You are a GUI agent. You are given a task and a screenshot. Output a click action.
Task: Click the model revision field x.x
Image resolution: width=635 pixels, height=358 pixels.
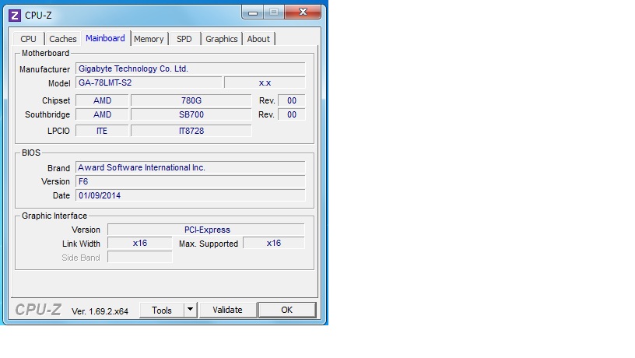(265, 82)
